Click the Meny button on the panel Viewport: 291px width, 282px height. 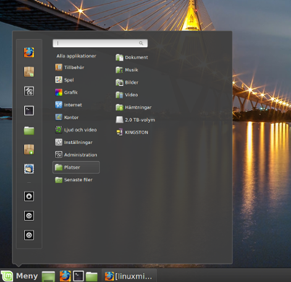tap(20, 276)
